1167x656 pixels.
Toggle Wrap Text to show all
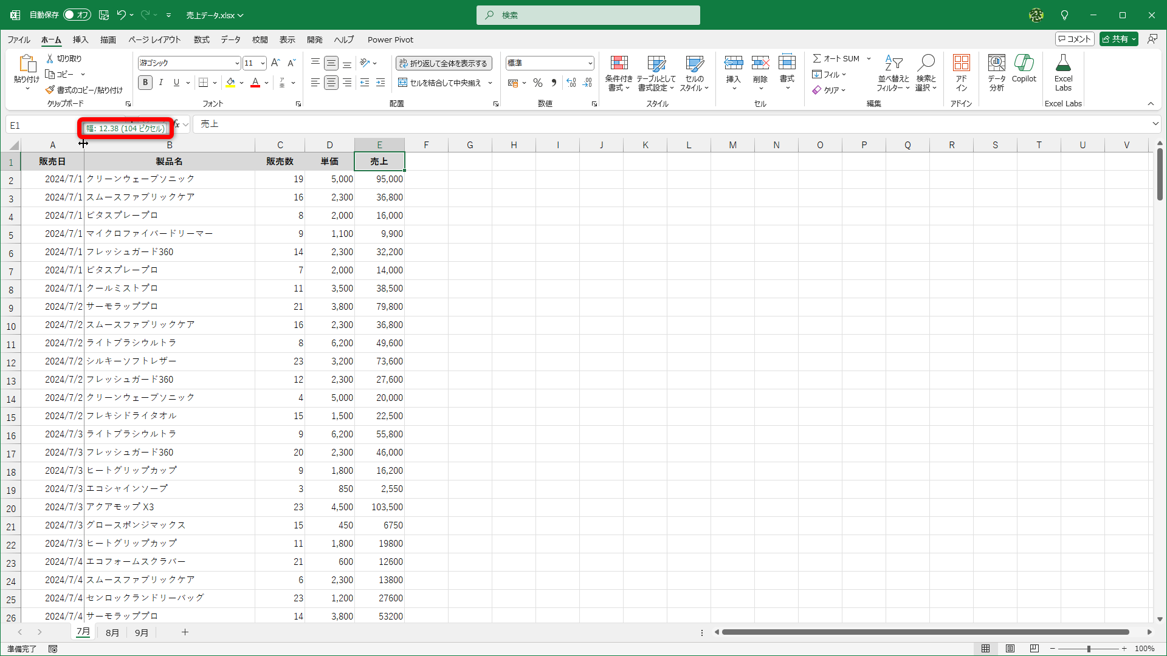click(x=444, y=63)
